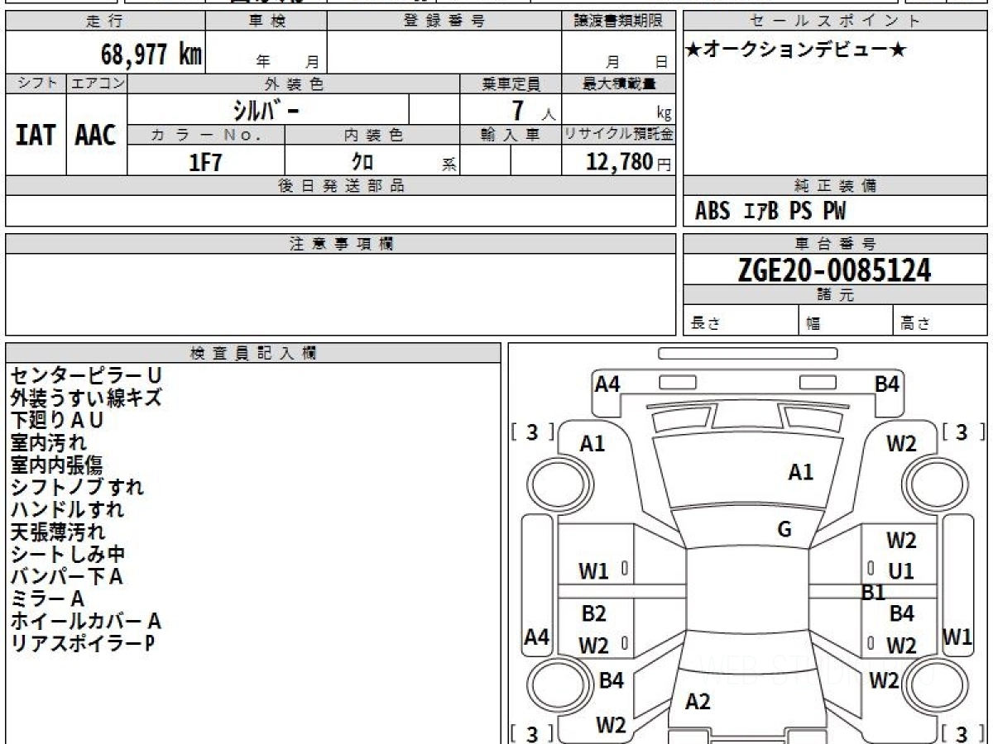Select the note 室内内張傷

pos(57,465)
